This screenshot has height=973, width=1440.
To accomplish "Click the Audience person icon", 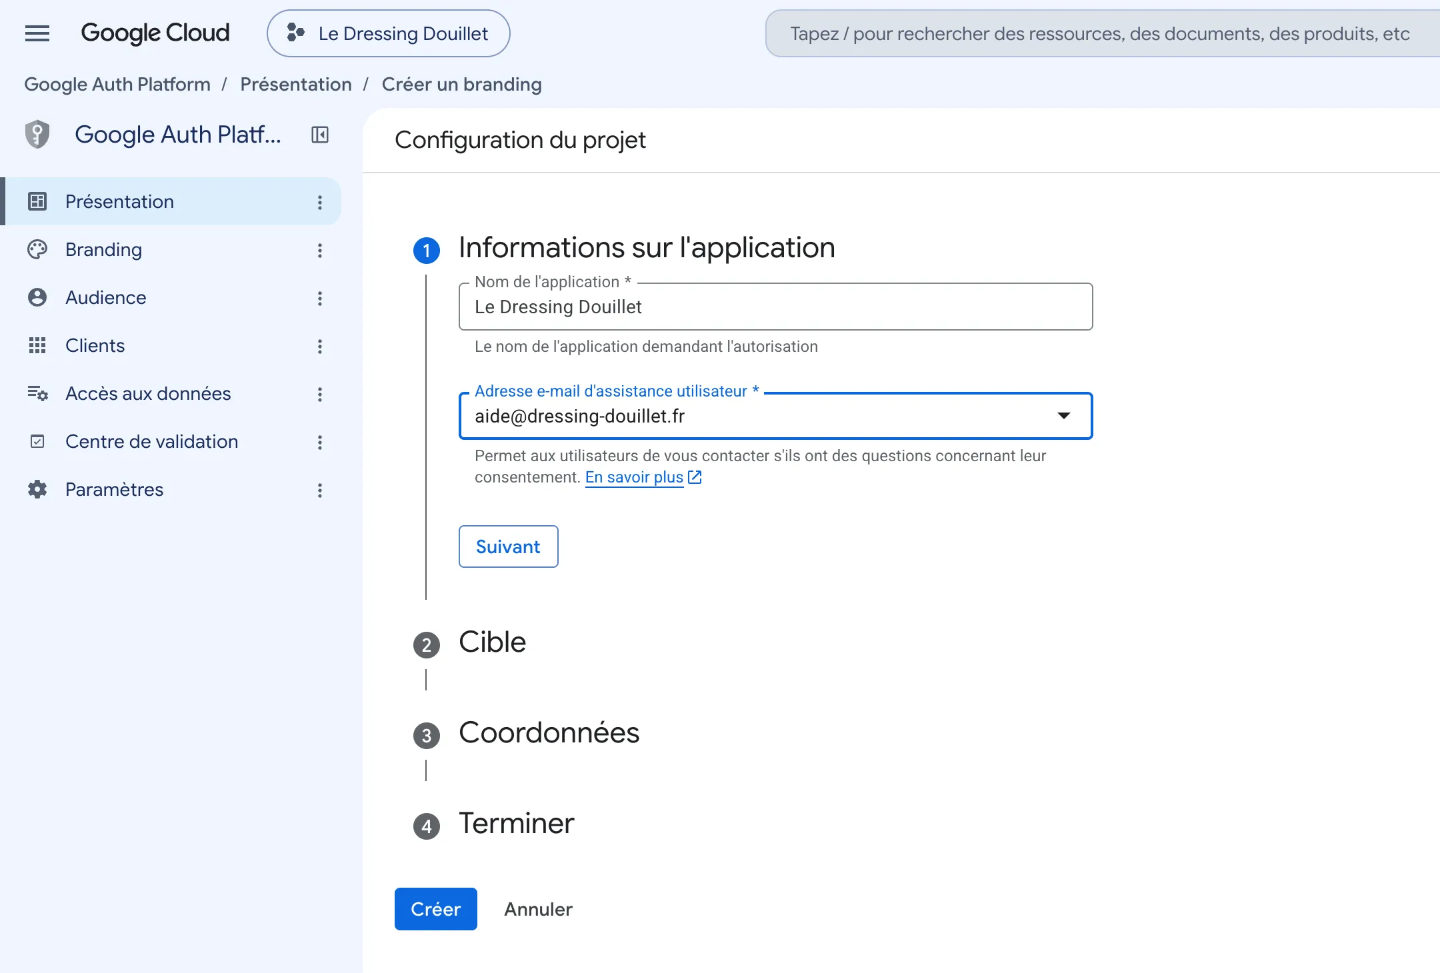I will click(x=37, y=297).
